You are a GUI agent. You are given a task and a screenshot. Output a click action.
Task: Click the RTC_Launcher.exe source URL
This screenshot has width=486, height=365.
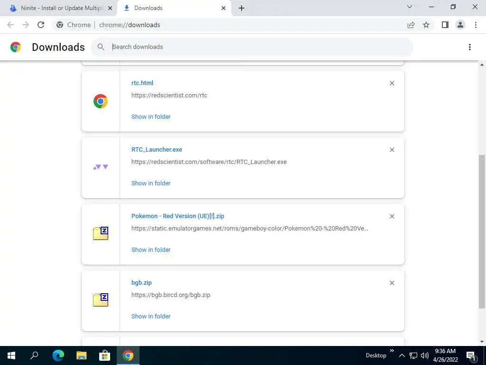coord(209,162)
